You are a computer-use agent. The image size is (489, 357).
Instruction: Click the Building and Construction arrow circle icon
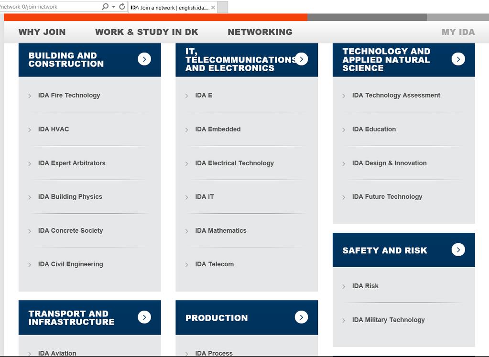coord(144,59)
